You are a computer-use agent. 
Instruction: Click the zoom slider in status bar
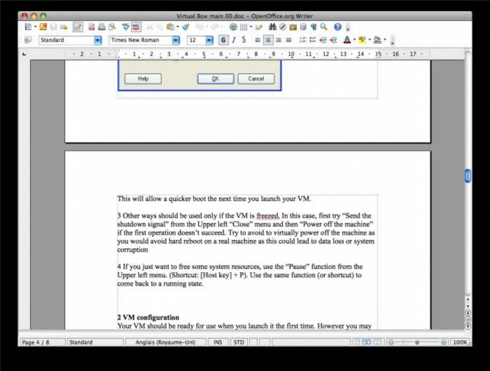pyautogui.click(x=417, y=342)
